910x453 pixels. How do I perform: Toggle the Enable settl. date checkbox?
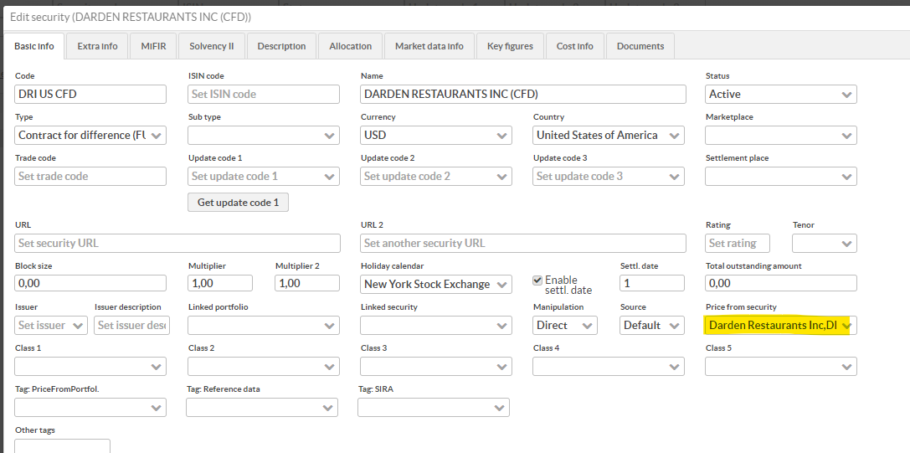pyautogui.click(x=537, y=280)
